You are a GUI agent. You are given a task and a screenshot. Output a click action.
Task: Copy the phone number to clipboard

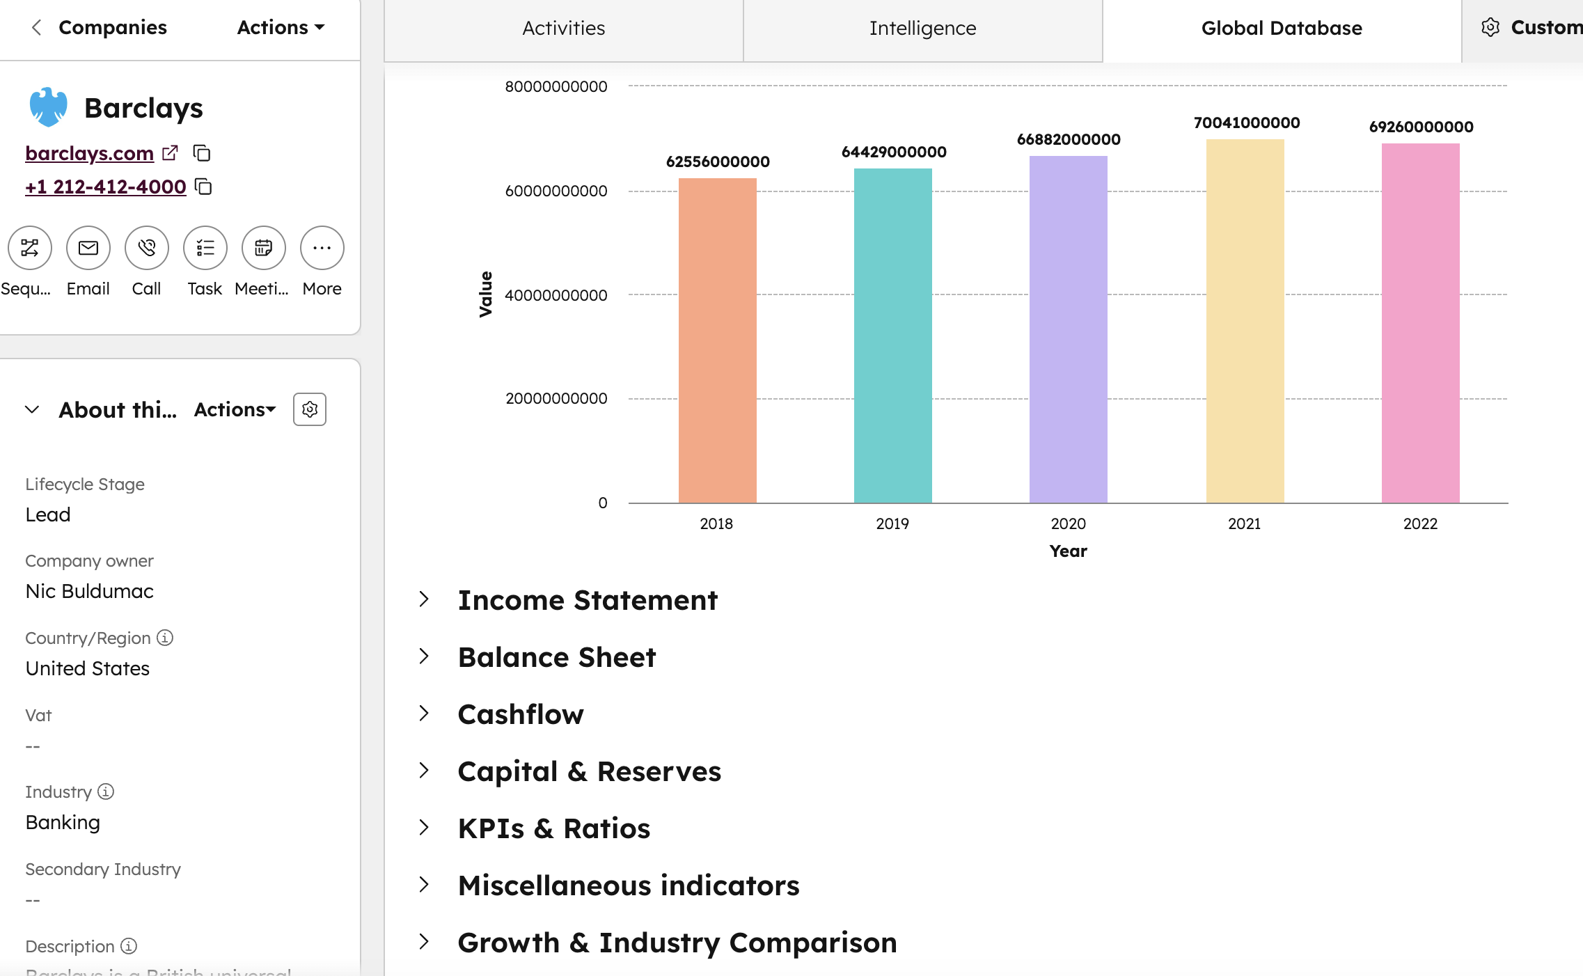[203, 187]
